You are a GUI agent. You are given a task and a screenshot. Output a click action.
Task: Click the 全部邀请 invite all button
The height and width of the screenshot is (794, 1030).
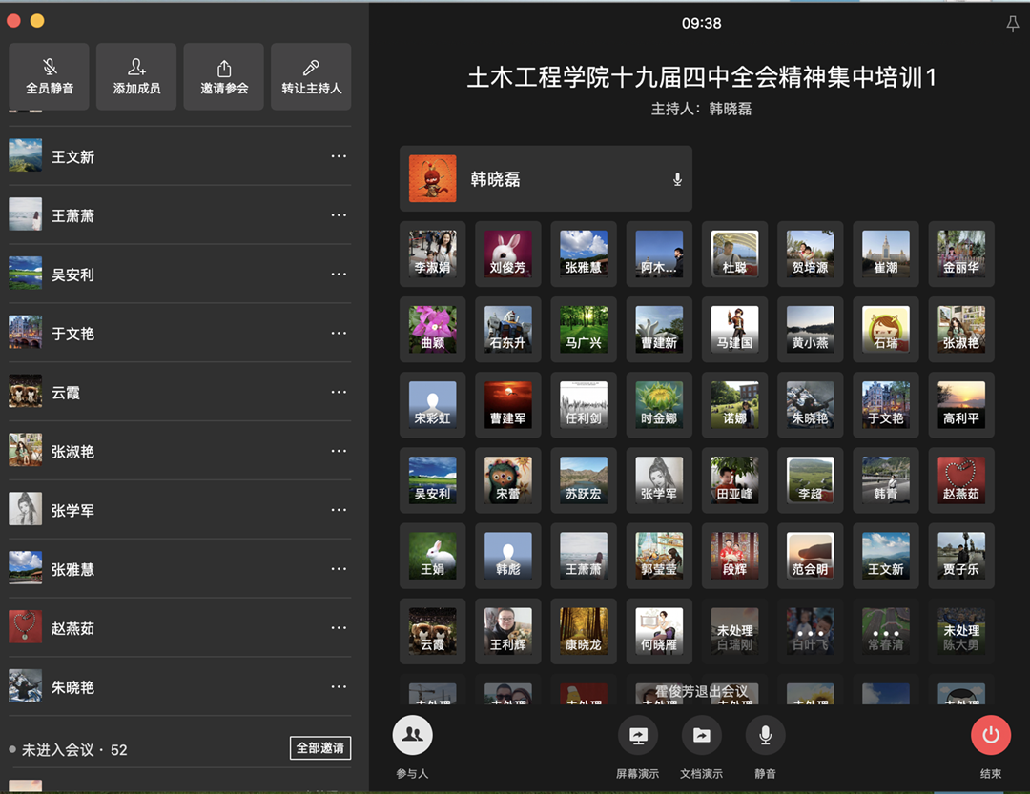[319, 748]
